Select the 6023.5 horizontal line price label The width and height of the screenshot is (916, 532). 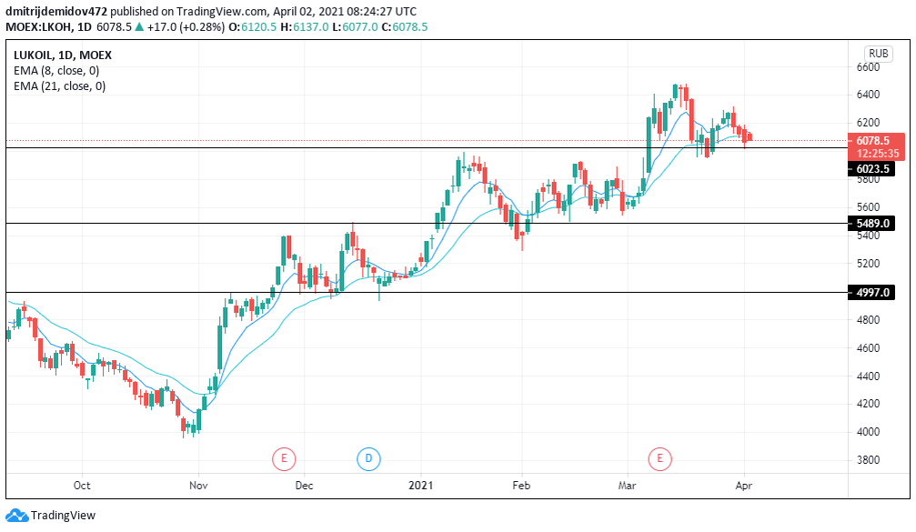872,169
